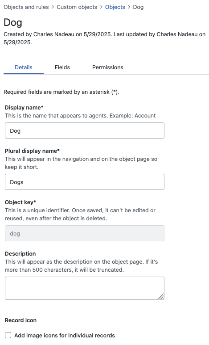Click chevron after Custom objects breadcrumb

[101, 7]
